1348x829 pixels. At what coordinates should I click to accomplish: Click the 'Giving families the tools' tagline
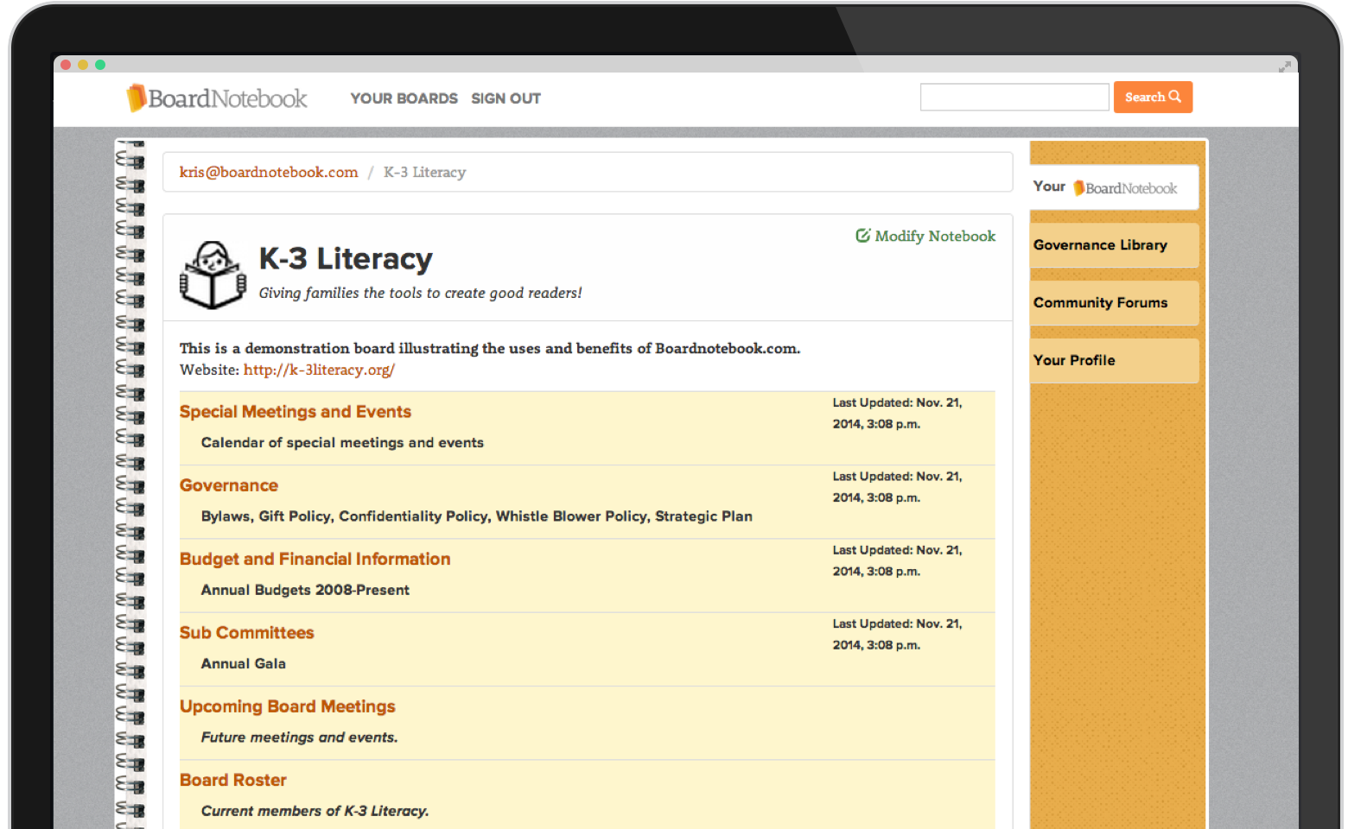(x=421, y=293)
